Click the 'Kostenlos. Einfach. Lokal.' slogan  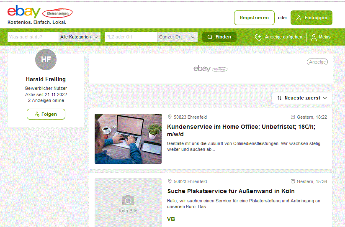(37, 22)
